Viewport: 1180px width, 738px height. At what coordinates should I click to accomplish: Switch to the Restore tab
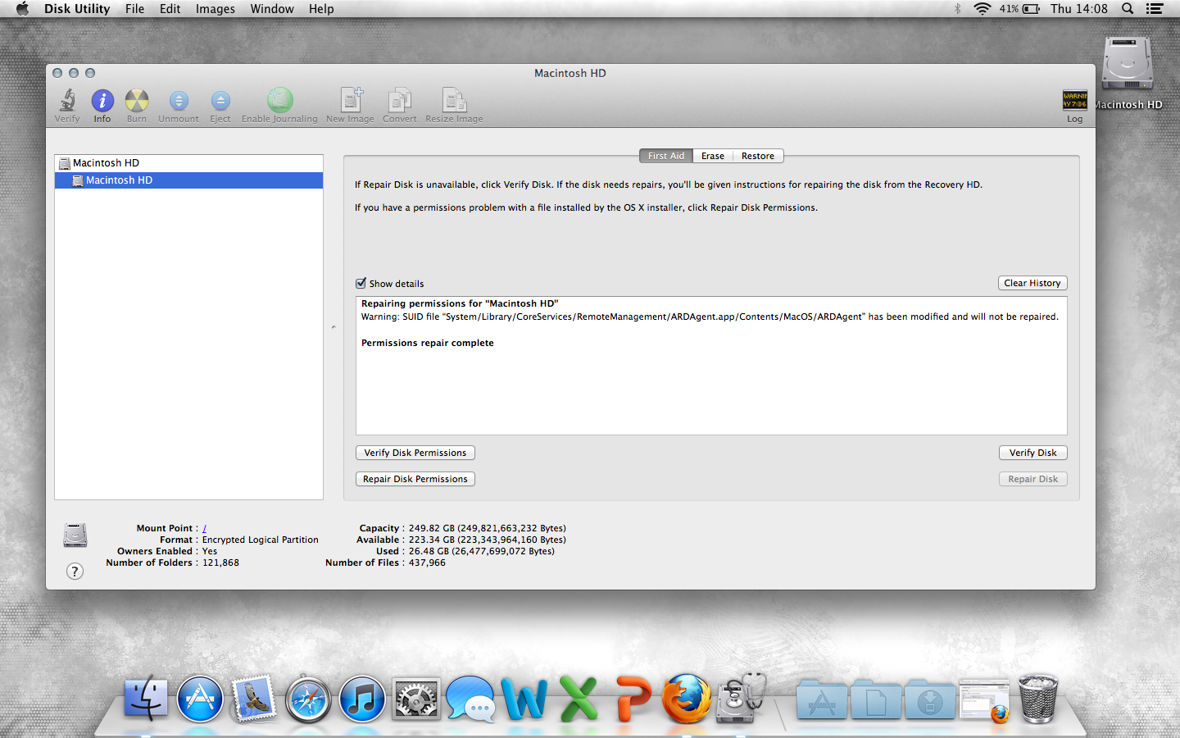coord(758,156)
